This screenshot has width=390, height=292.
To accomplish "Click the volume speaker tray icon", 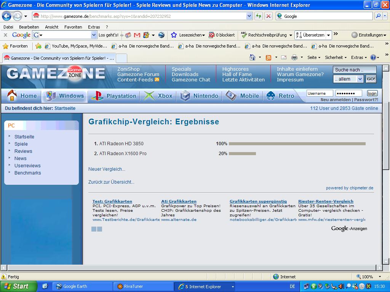I will 341,286.
